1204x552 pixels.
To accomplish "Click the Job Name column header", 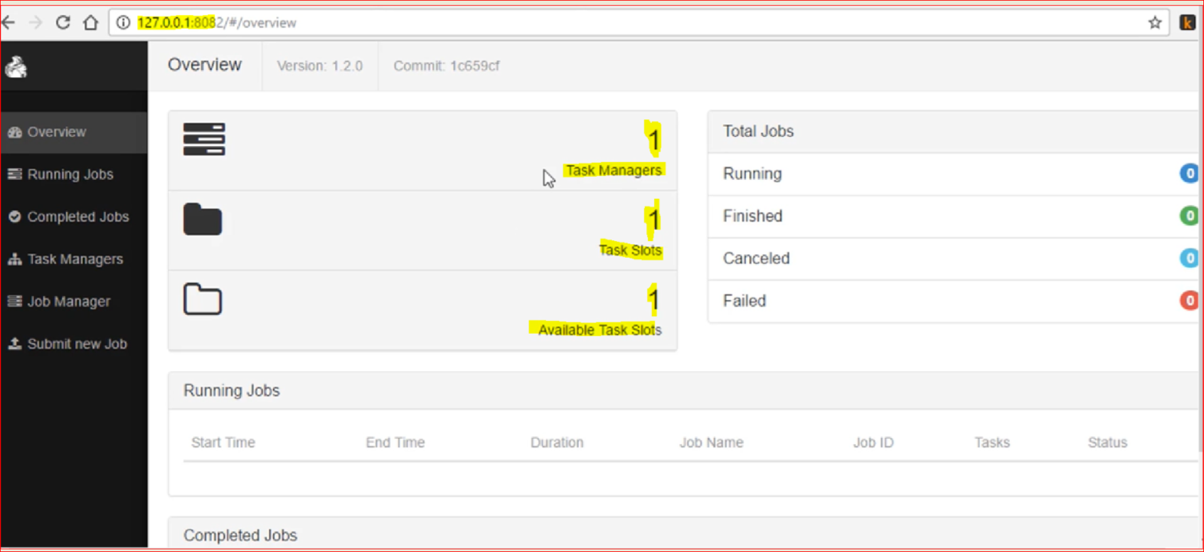I will (711, 442).
